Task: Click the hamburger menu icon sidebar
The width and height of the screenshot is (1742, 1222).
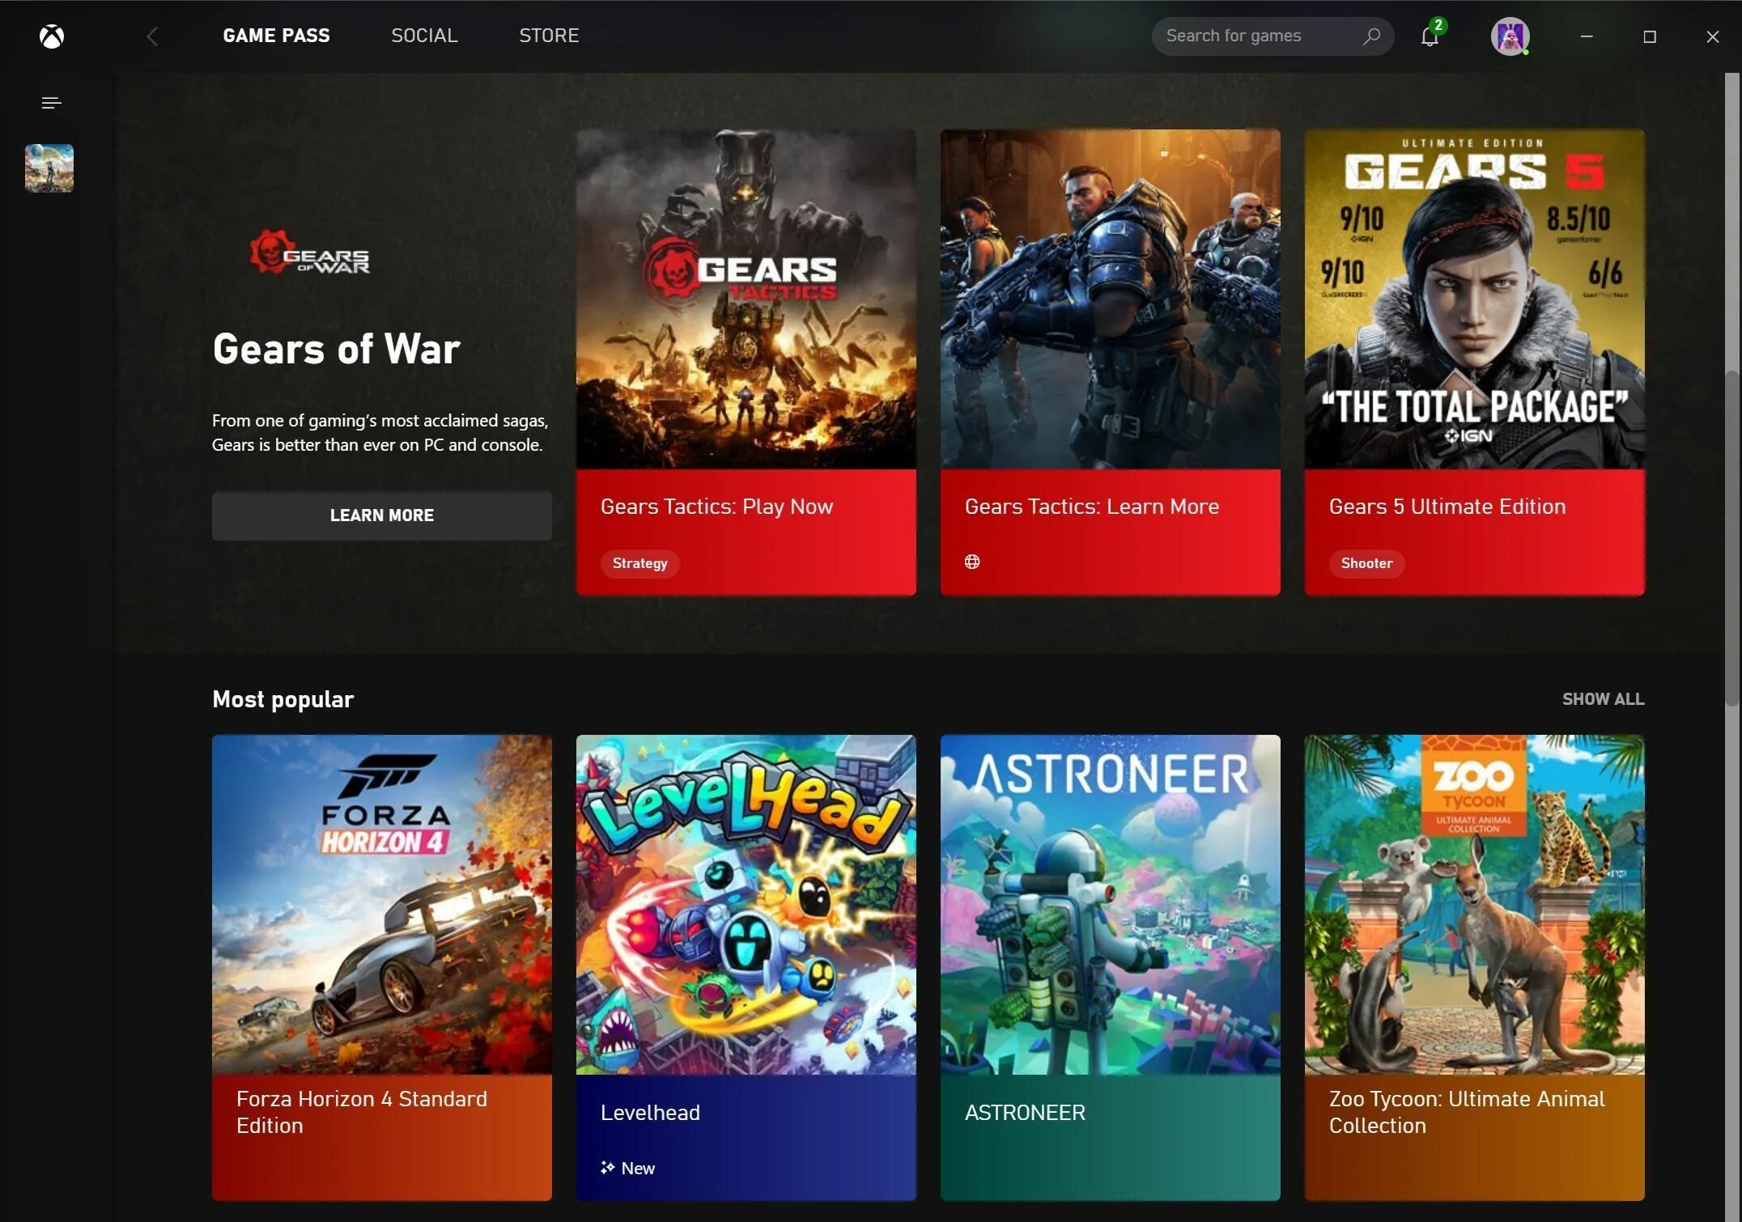Action: coord(49,102)
